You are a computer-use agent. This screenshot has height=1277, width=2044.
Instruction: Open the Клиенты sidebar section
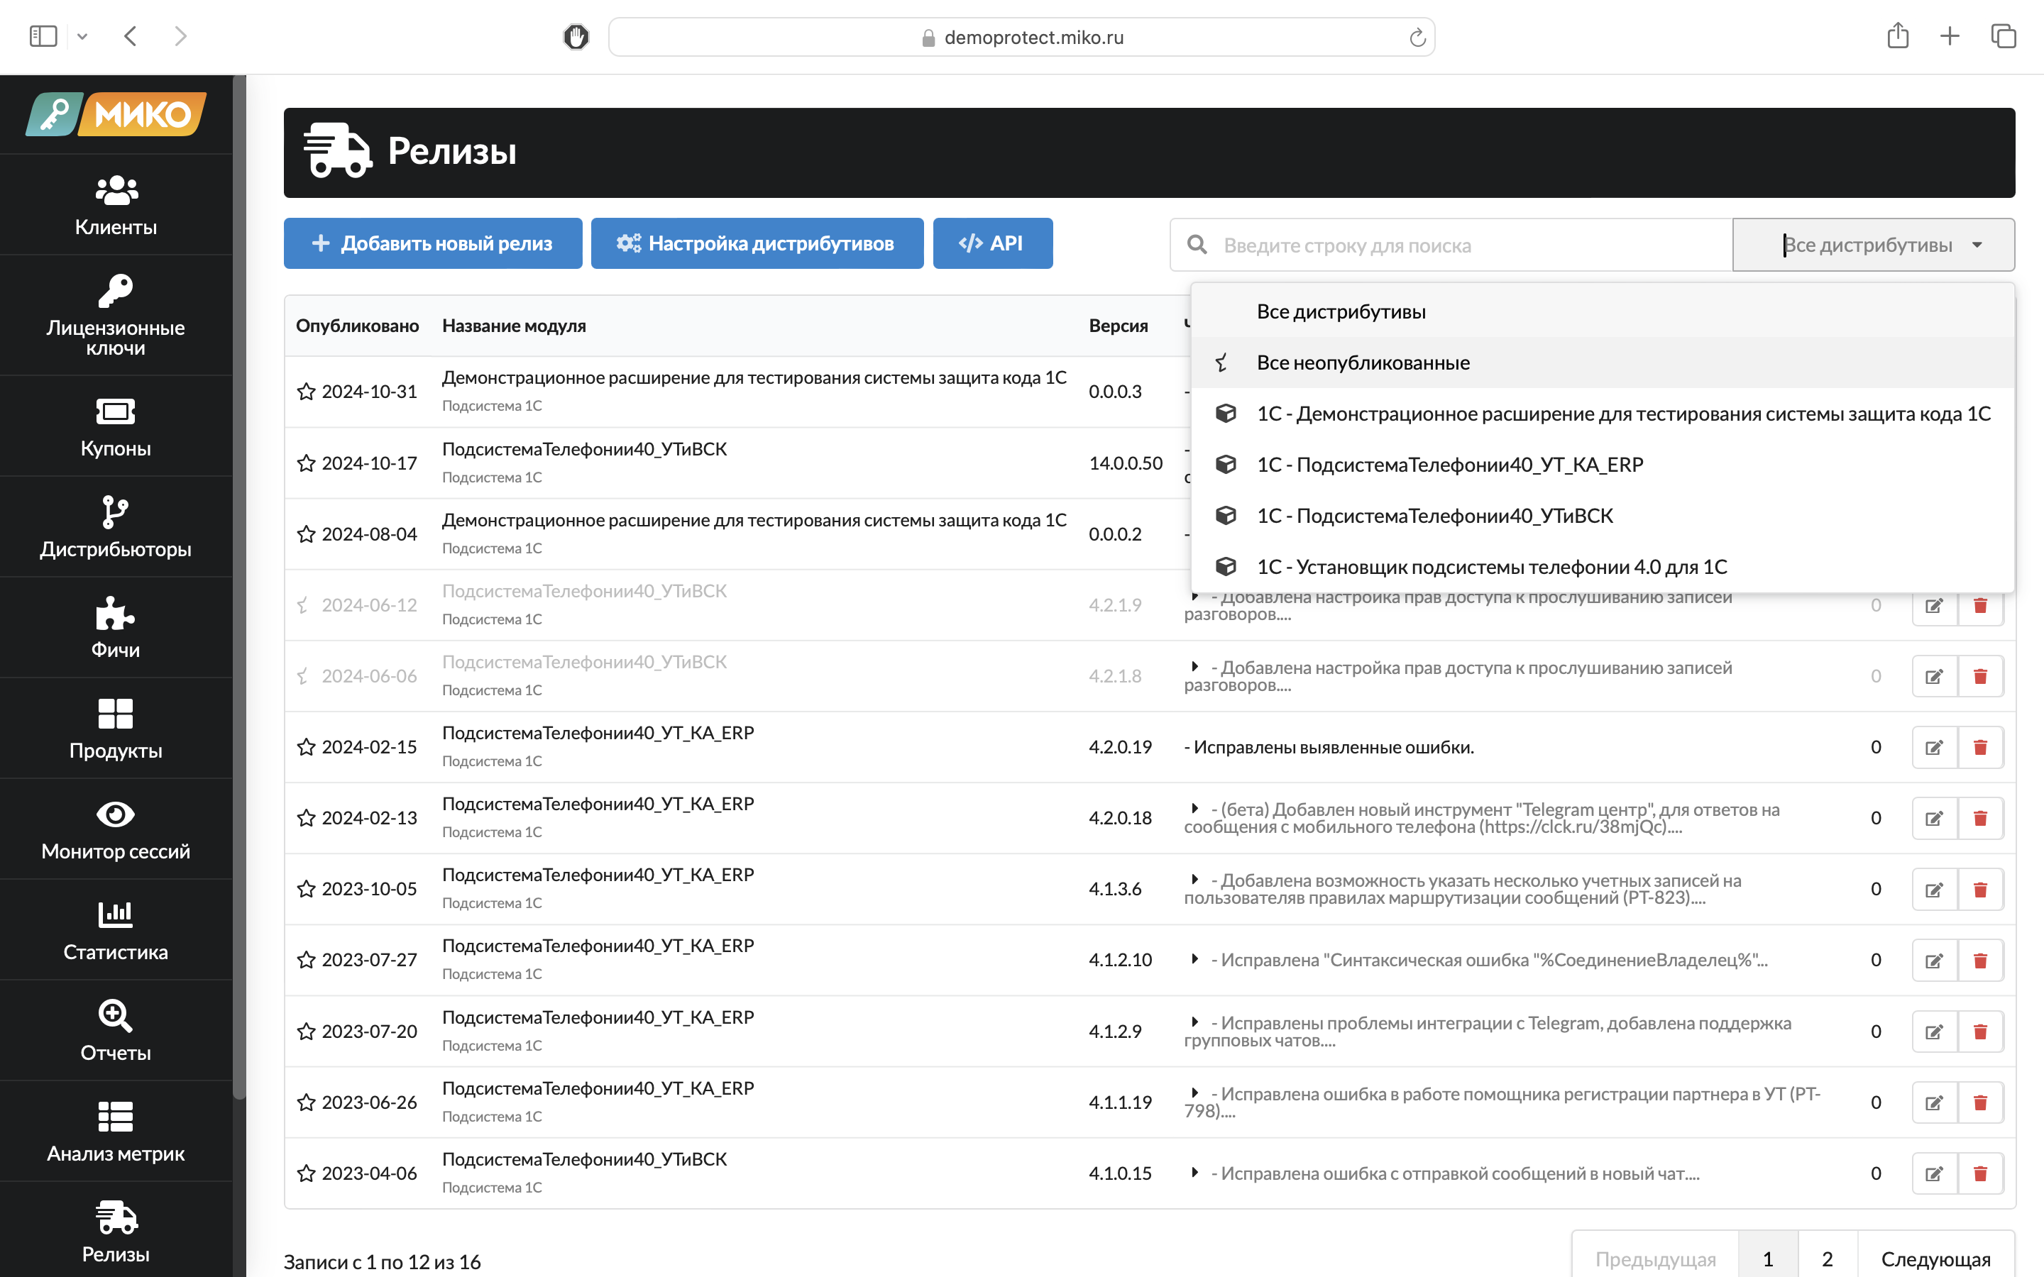(x=116, y=205)
